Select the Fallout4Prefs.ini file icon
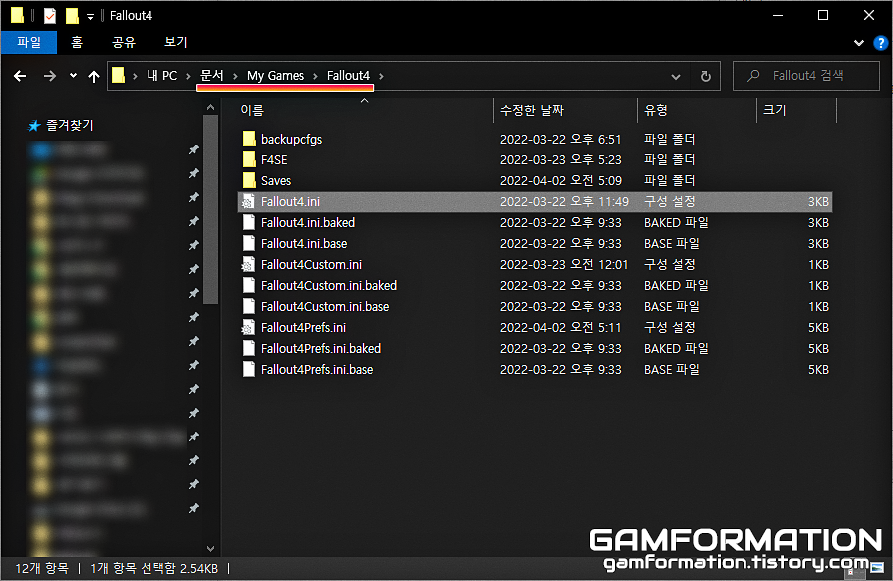Viewport: 893px width, 581px height. pyautogui.click(x=248, y=328)
